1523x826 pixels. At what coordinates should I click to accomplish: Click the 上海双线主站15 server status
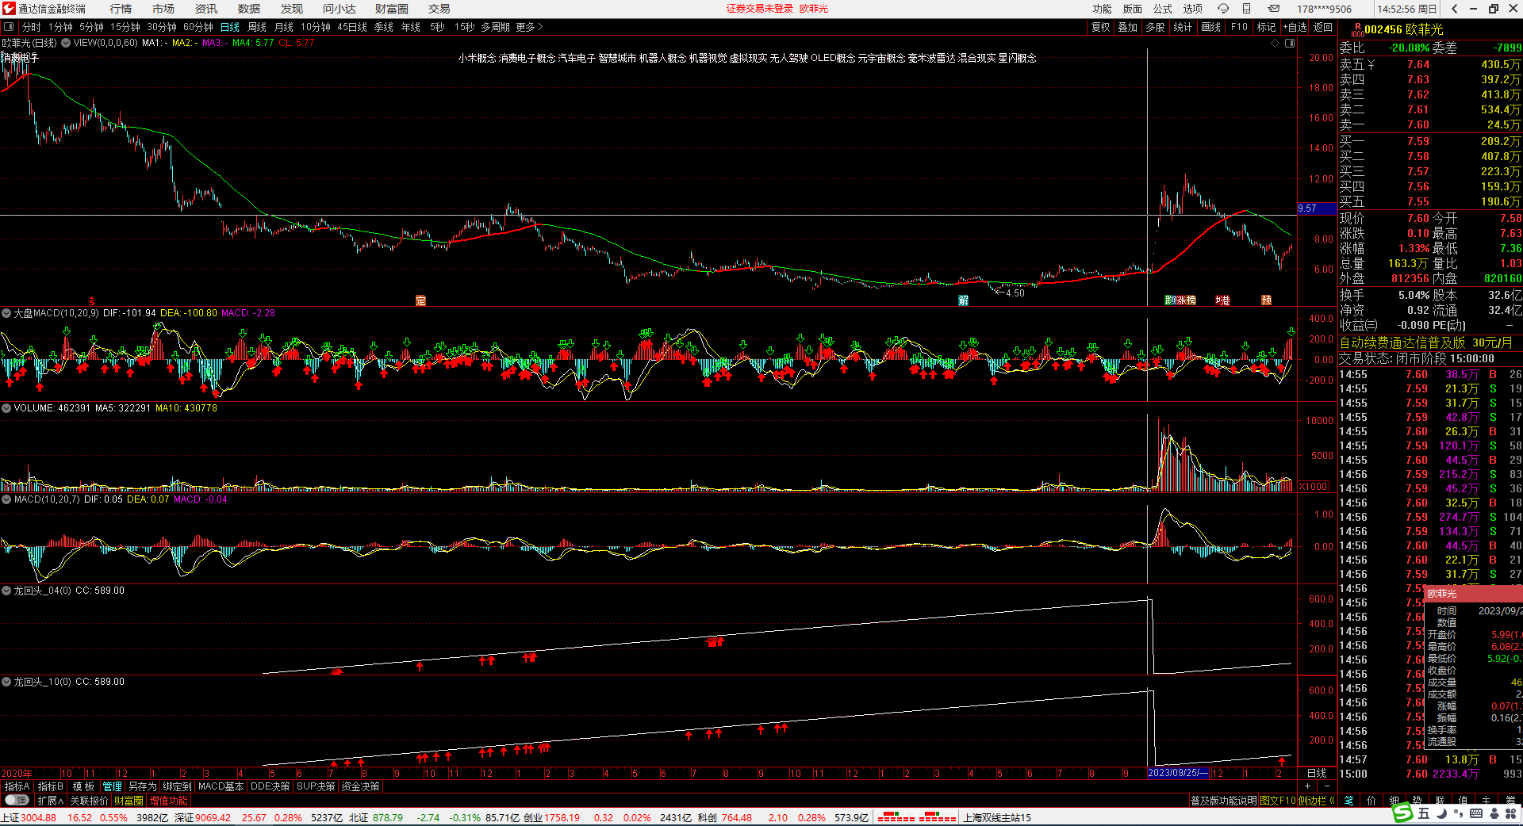click(x=997, y=817)
